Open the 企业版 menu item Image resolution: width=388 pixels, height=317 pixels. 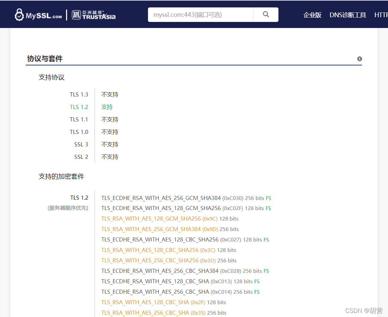(x=312, y=15)
